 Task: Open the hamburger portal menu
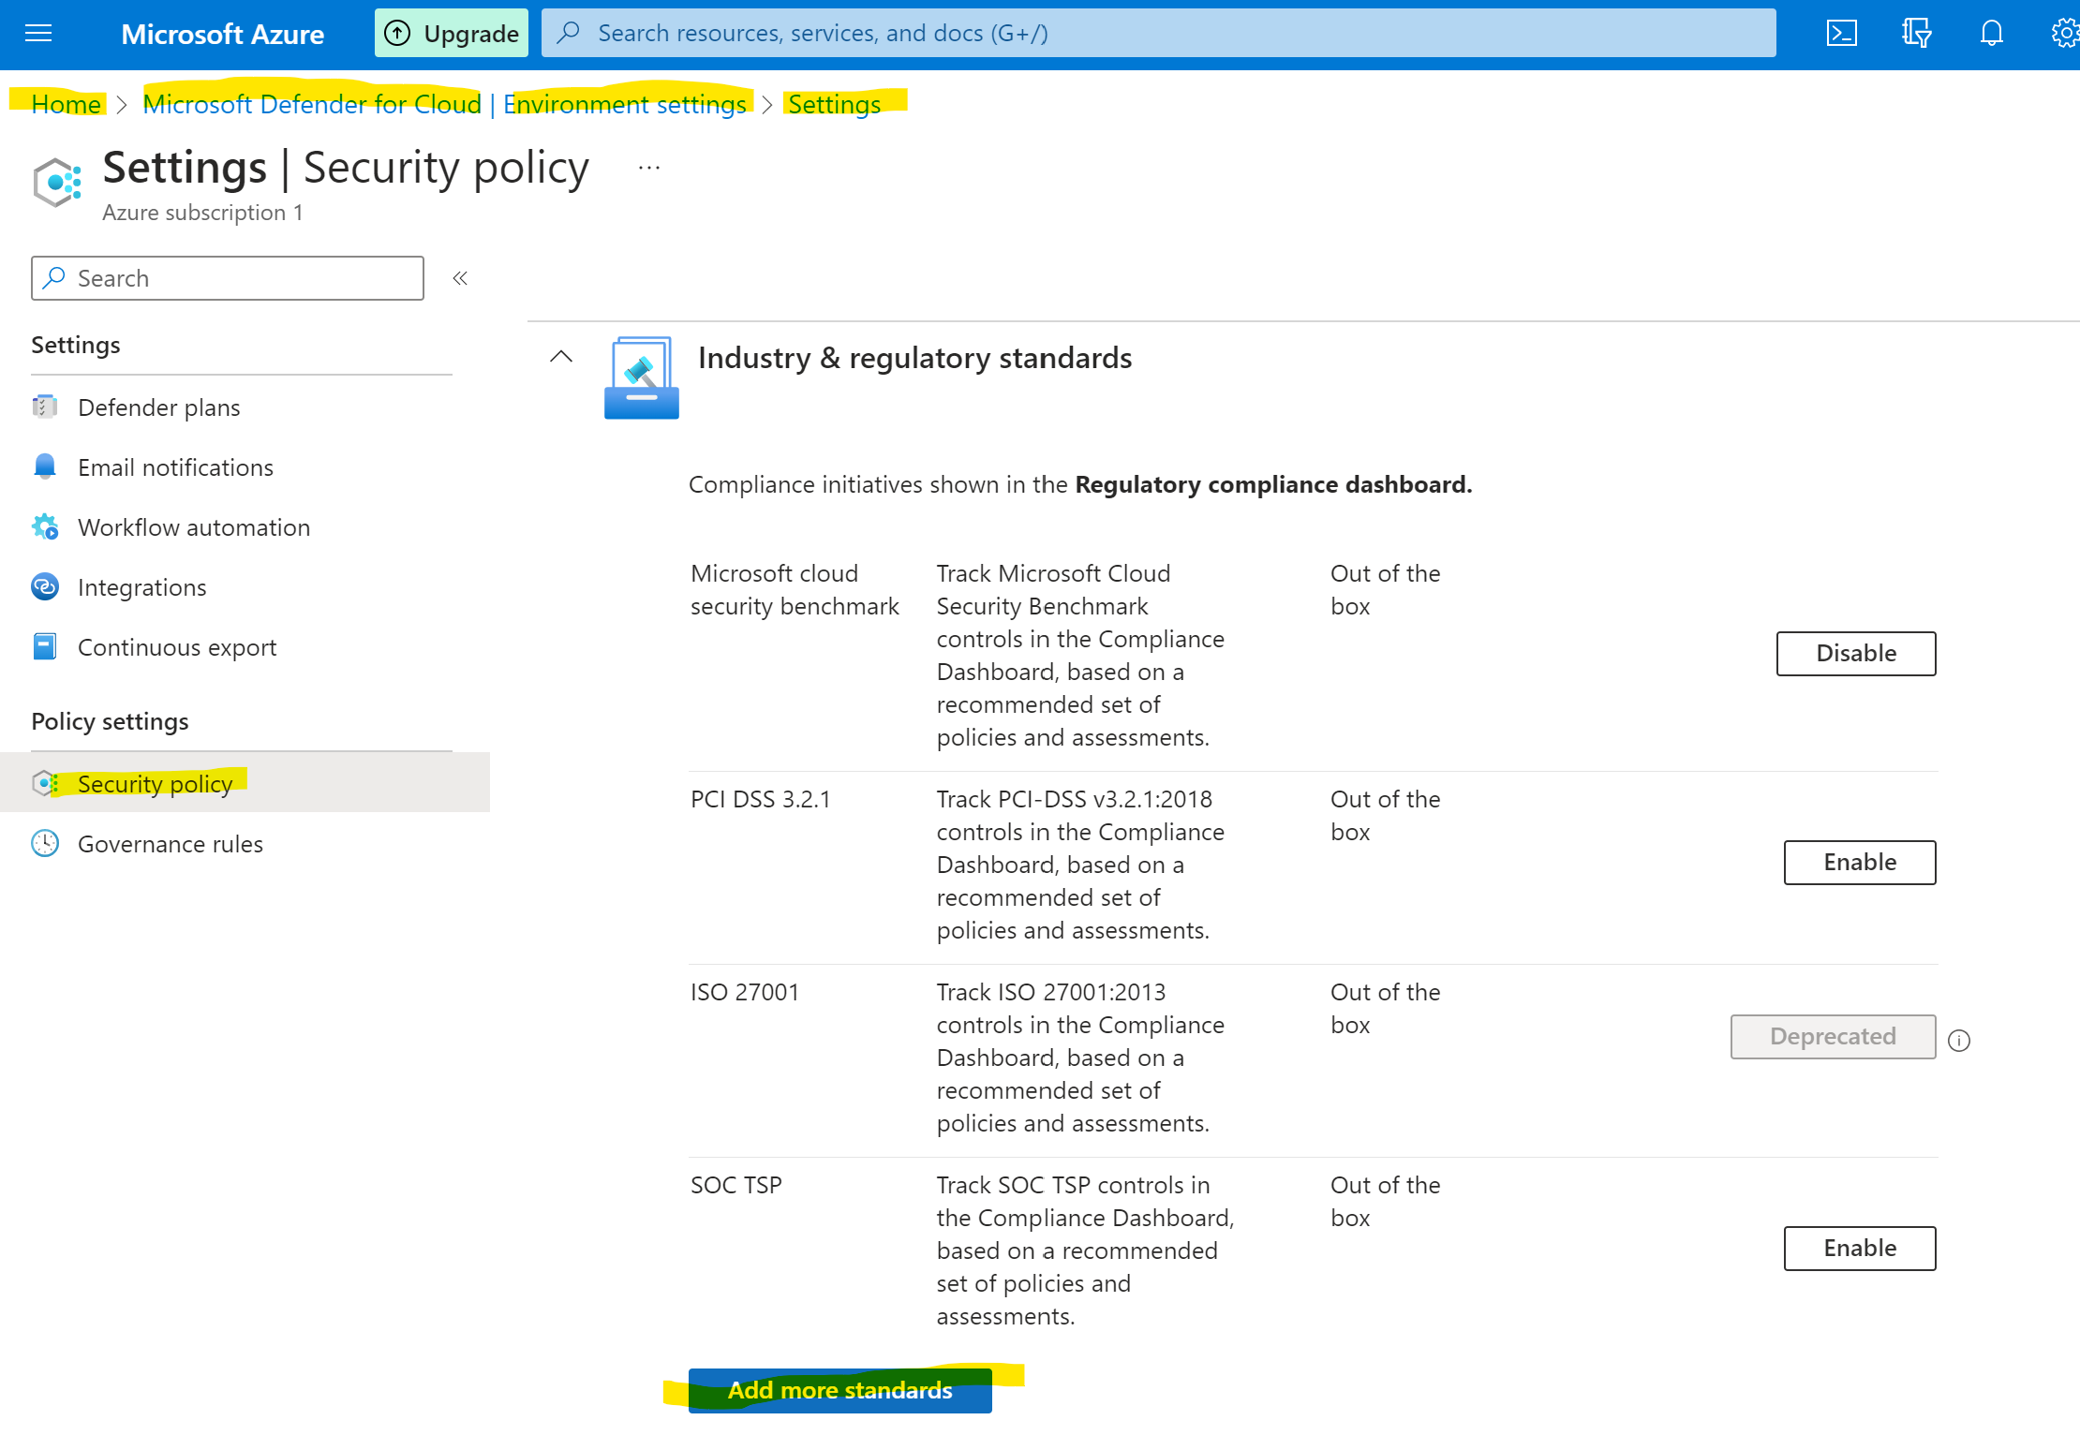(38, 34)
